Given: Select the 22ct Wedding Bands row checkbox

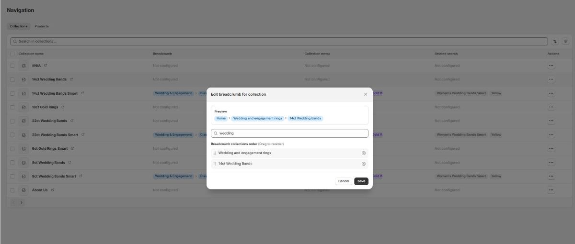Looking at the screenshot, I should pyautogui.click(x=12, y=121).
